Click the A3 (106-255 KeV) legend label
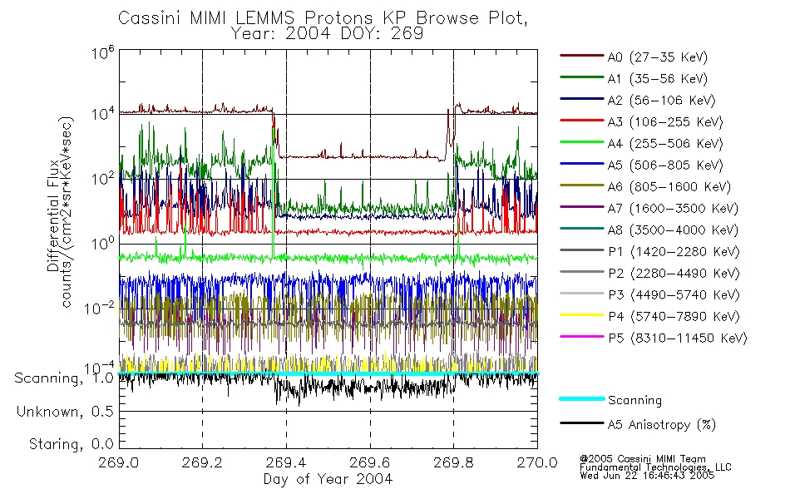The height and width of the screenshot is (499, 790). (665, 122)
